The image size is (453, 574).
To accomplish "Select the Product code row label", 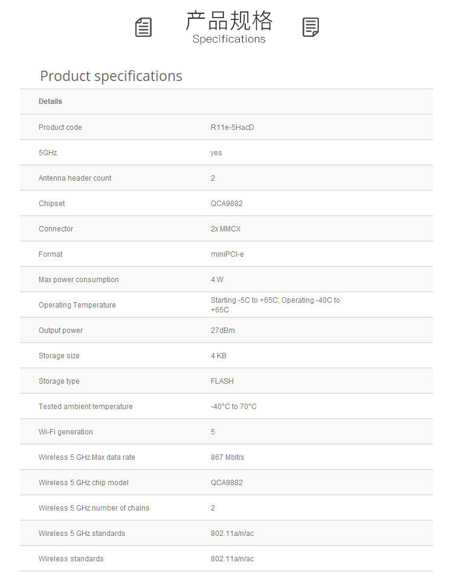I will [60, 127].
